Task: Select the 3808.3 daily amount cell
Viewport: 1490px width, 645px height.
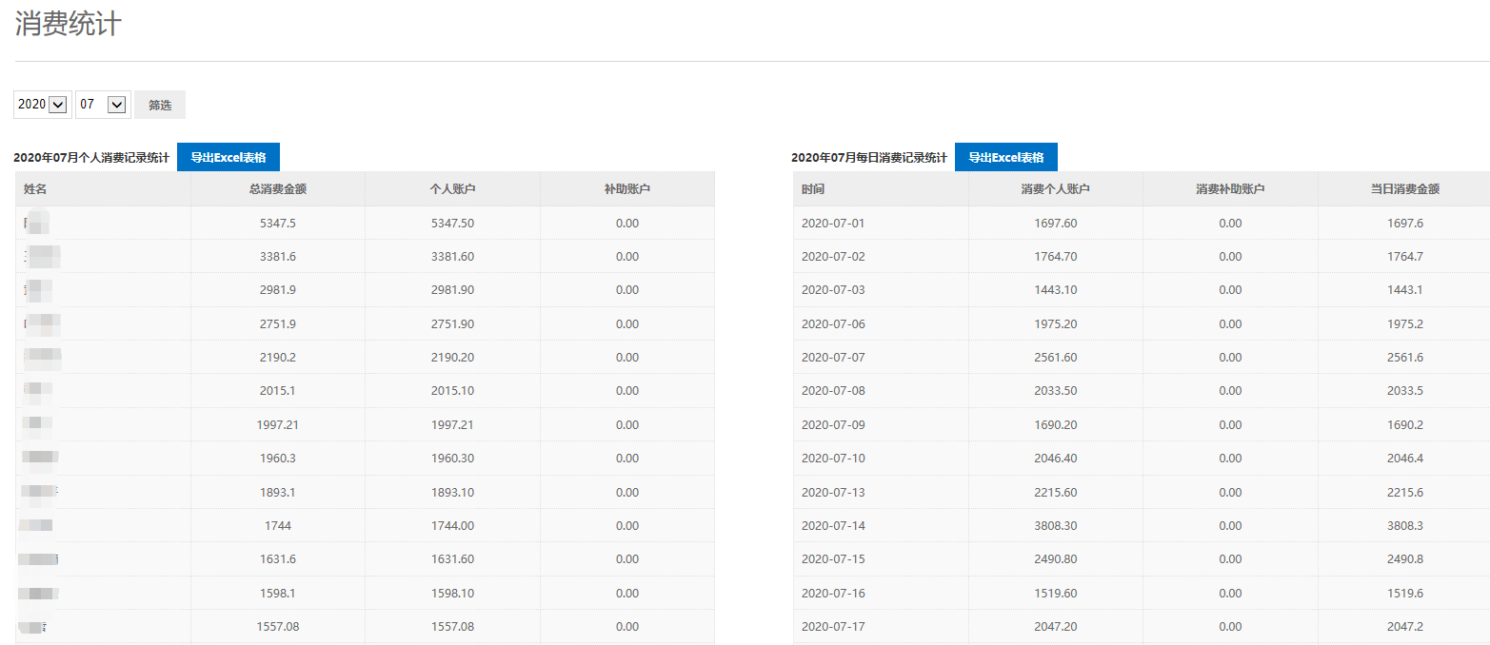Action: point(1404,526)
